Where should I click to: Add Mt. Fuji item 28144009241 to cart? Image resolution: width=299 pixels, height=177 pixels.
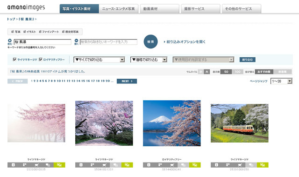click(x=172, y=165)
